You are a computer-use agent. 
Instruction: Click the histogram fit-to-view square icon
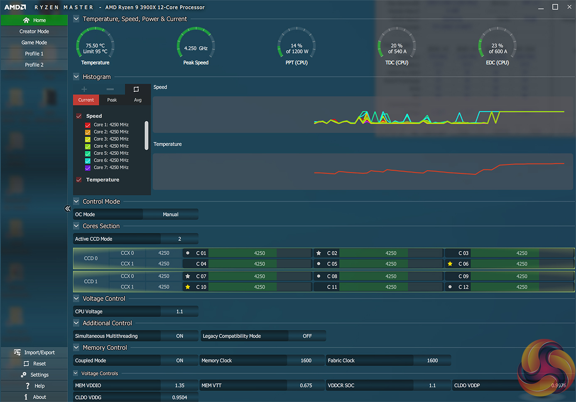click(136, 89)
